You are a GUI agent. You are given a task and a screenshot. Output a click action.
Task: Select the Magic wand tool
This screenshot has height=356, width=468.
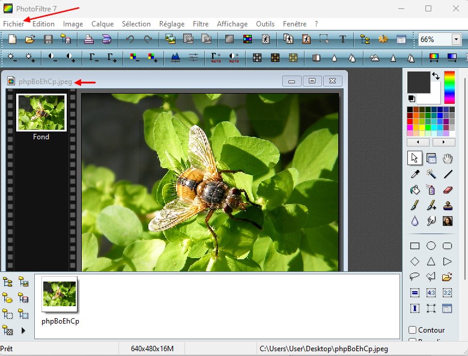tap(431, 174)
